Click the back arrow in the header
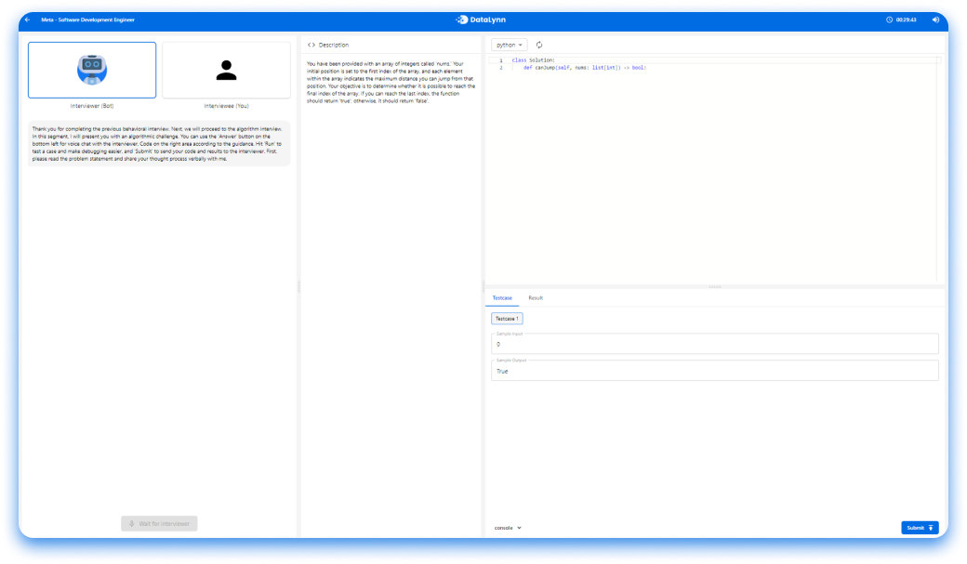This screenshot has height=564, width=967. (27, 20)
